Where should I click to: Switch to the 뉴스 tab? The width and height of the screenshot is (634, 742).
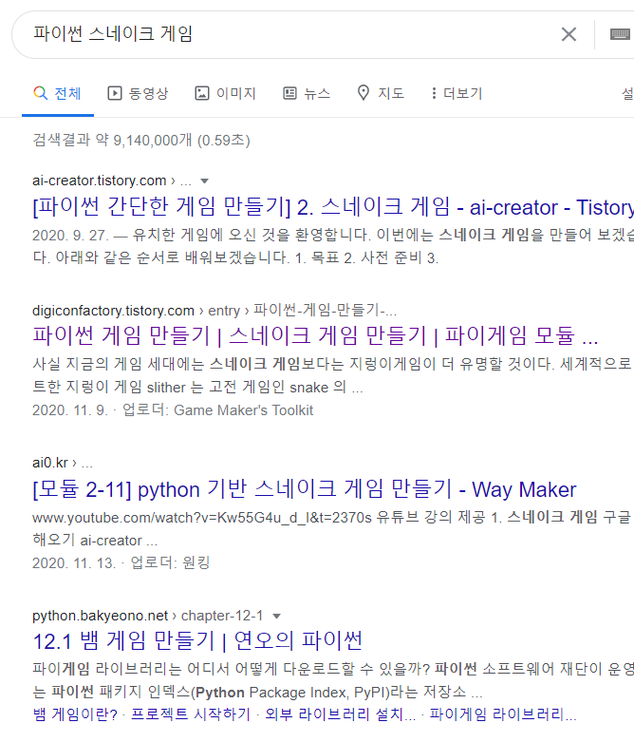tap(307, 93)
